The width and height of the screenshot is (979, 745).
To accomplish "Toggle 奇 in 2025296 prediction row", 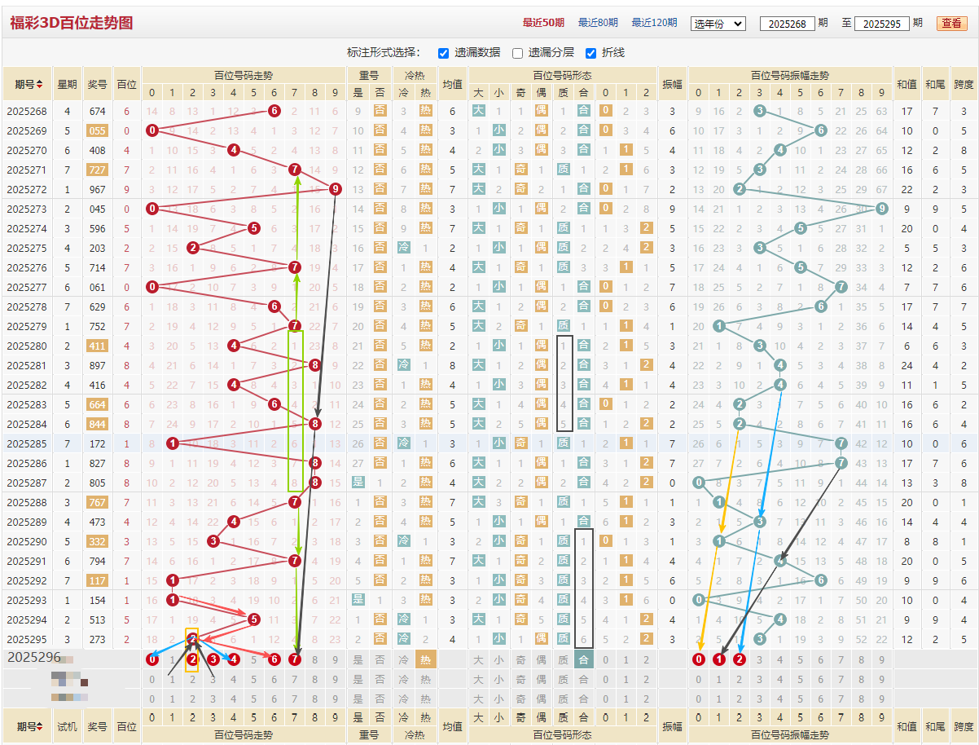I will tap(520, 659).
